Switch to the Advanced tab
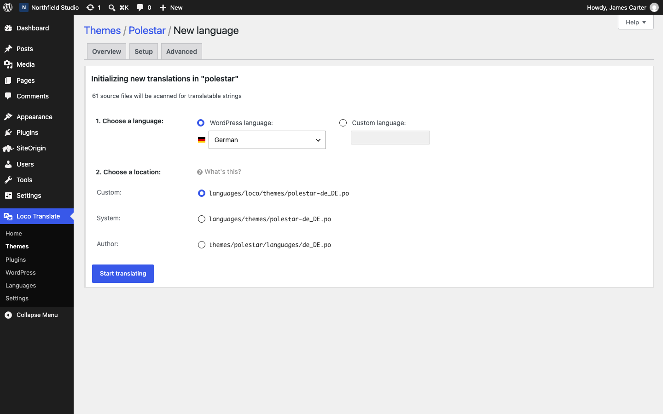 coord(181,52)
